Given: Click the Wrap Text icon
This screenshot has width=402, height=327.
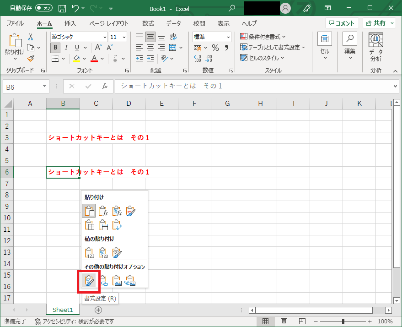Looking at the screenshot, I should pos(173,37).
